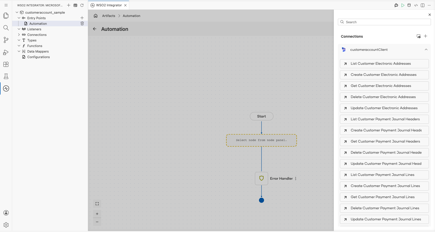Click the Artifacts breadcrumb

tap(109, 16)
